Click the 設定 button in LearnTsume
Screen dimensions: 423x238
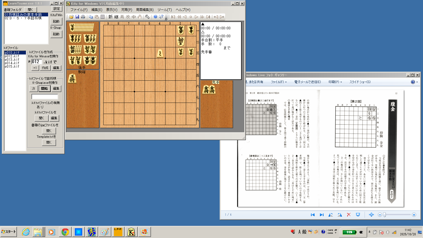[57, 9]
